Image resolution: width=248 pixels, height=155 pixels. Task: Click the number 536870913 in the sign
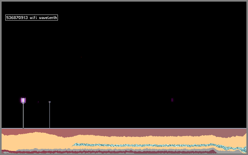click(17, 17)
